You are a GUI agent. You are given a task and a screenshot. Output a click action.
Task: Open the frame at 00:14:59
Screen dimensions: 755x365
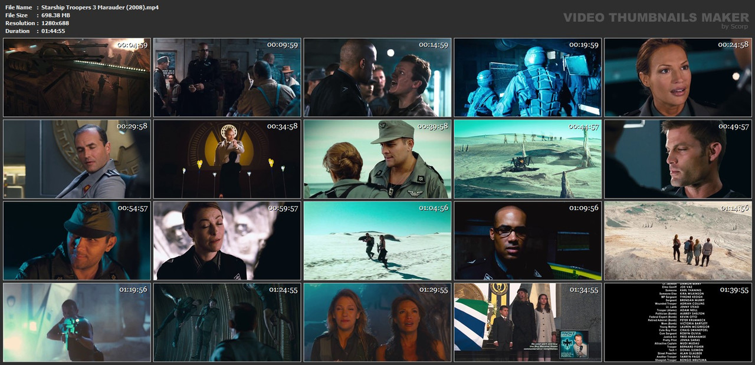tap(377, 78)
